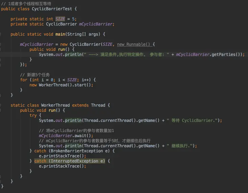Click the BrokenBarrierException type name
Viewport: 248px width, 193px height.
coord(77,151)
